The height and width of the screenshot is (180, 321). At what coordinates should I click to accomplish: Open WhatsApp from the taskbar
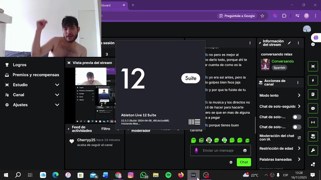143,175
